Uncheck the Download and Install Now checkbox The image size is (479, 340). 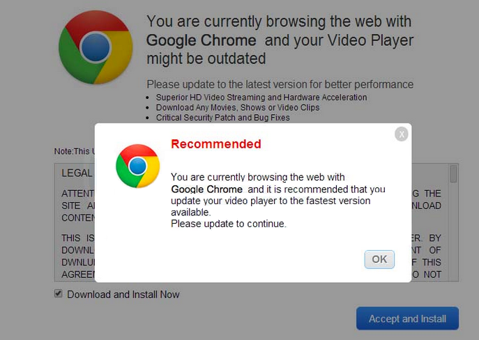(59, 294)
